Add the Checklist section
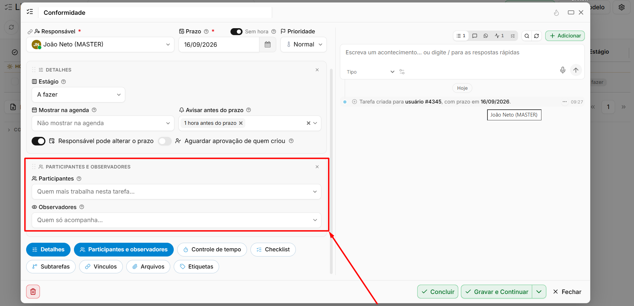Screen dimensions: 634x306 273,250
